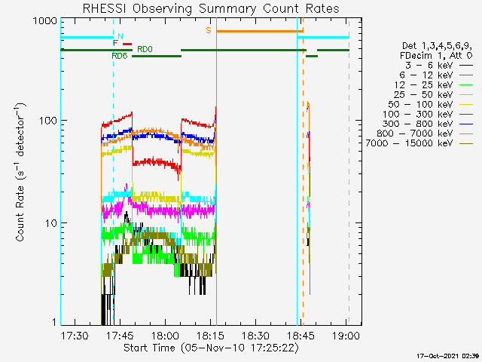Click the red F flag label
This screenshot has height=362, width=482.
[115, 44]
